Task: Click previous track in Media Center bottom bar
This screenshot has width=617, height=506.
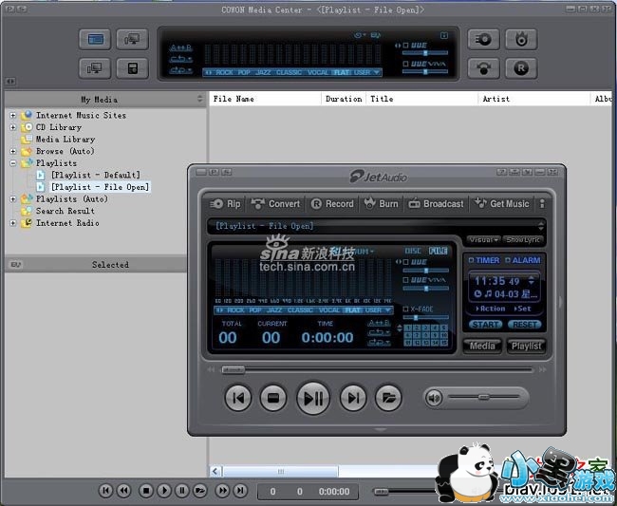Action: 105,491
